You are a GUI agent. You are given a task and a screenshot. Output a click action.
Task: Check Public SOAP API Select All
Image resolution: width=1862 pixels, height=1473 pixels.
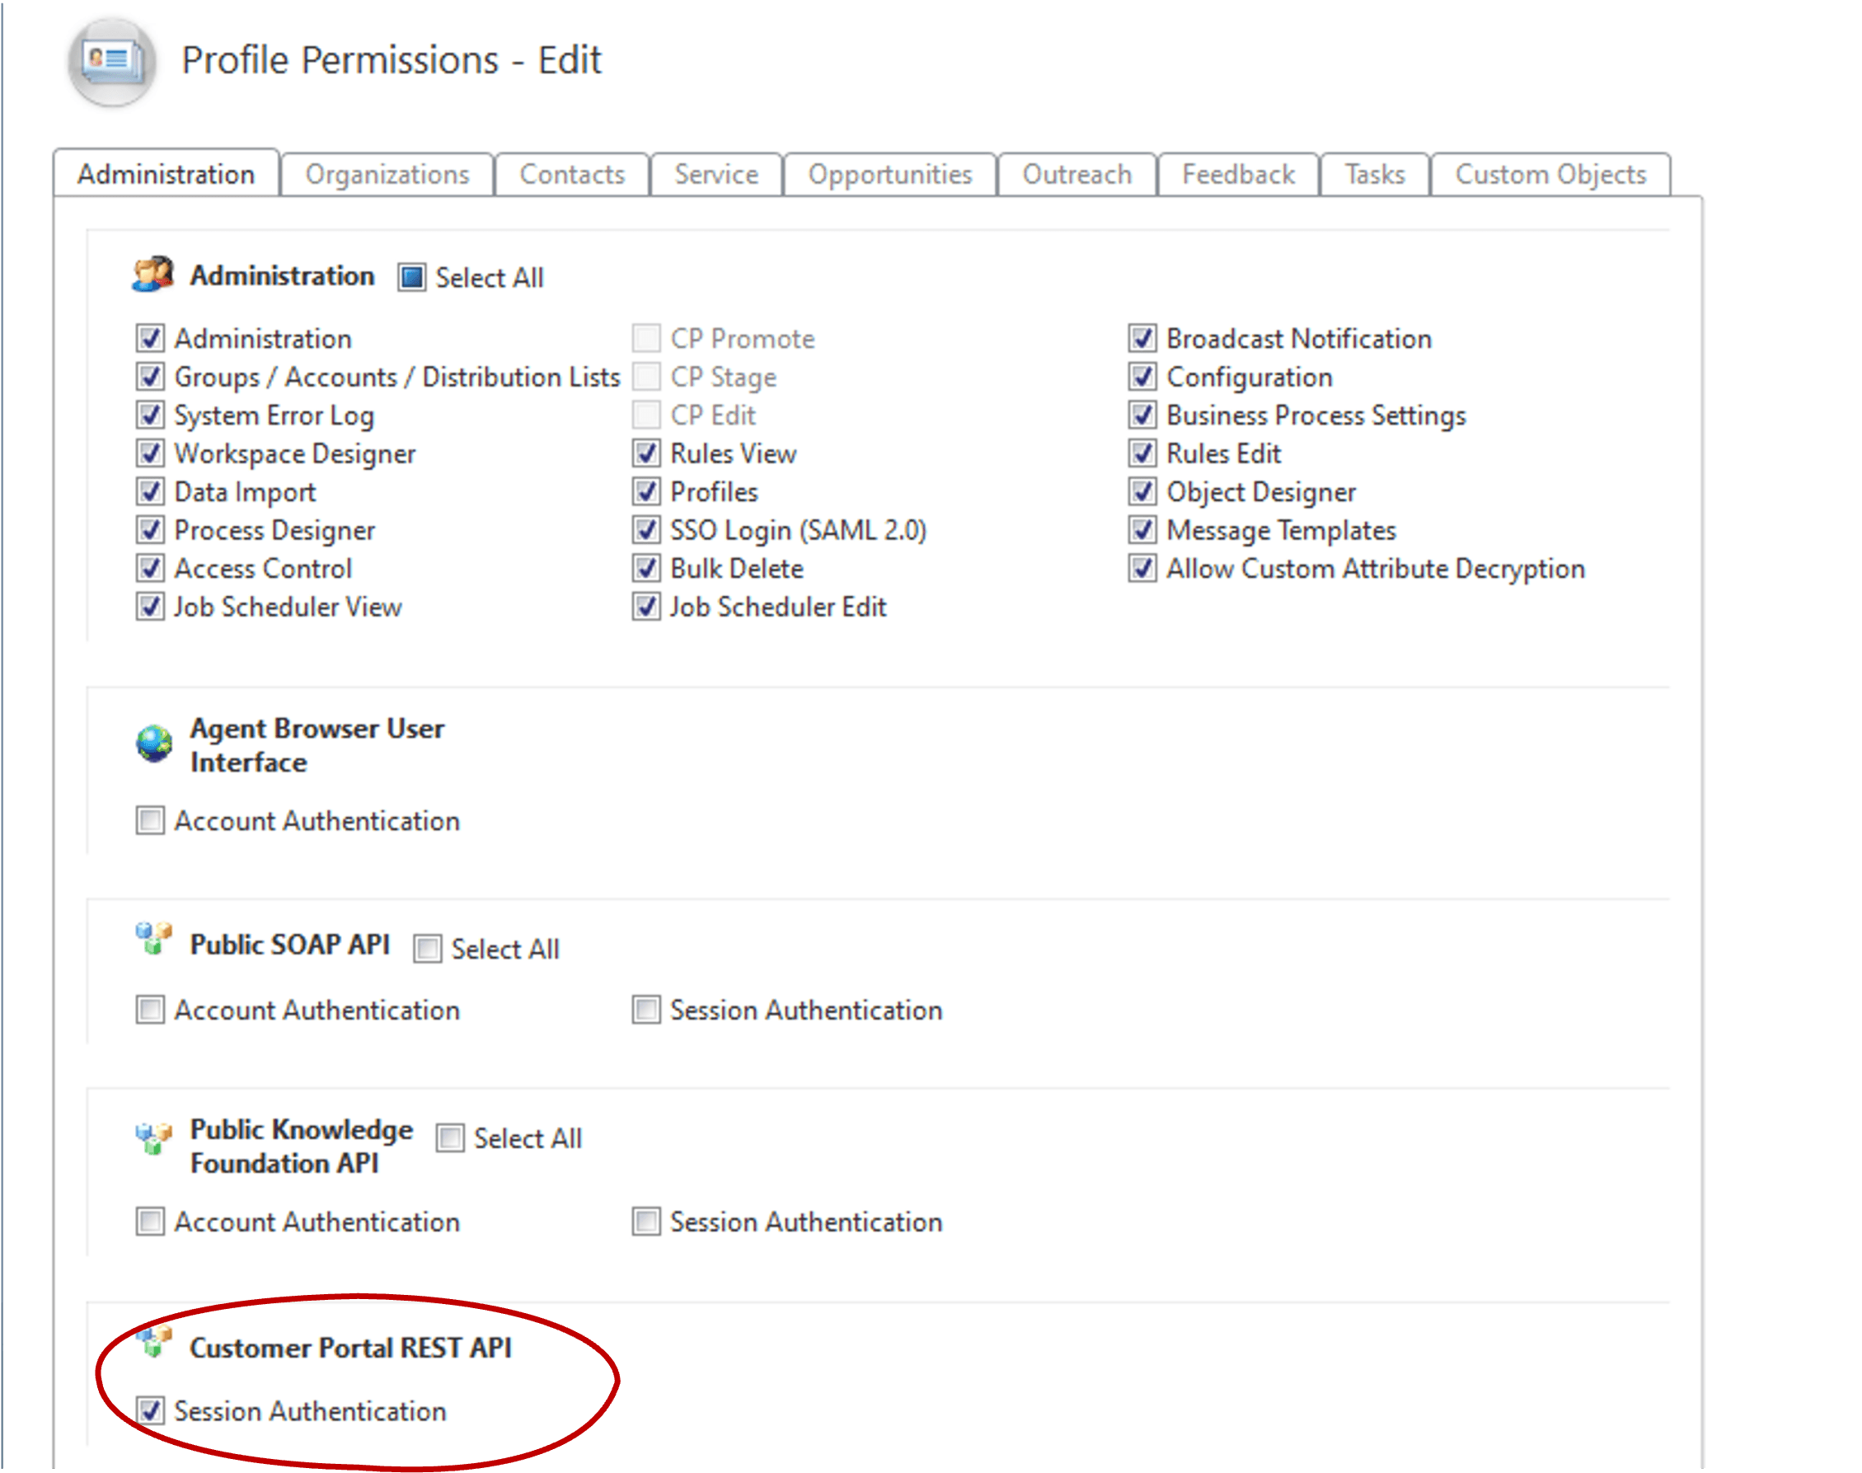point(427,949)
